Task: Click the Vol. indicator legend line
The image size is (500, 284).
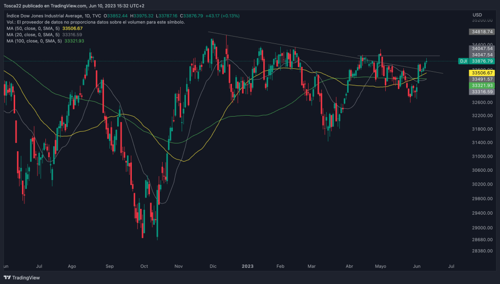Action: pos(96,22)
